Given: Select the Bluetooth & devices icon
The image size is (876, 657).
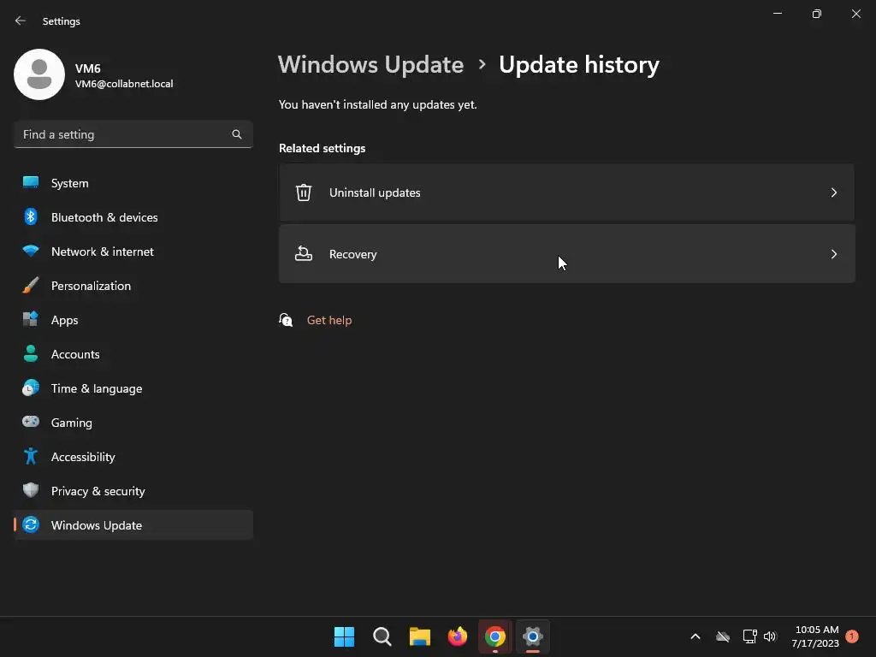Looking at the screenshot, I should tap(31, 216).
